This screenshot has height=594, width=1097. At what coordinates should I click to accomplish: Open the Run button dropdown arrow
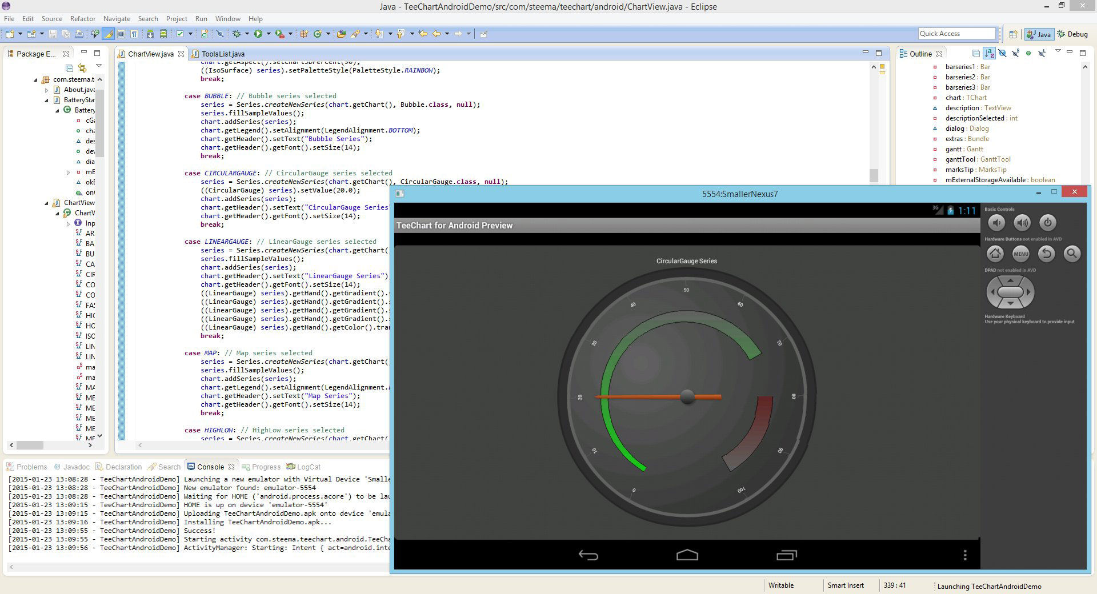268,34
